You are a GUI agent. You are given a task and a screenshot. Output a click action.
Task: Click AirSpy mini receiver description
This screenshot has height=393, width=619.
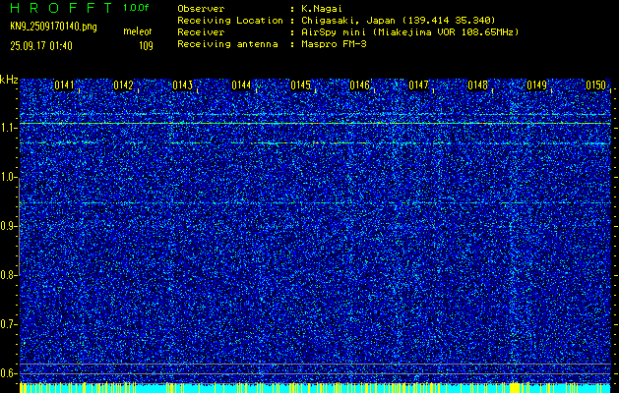point(409,32)
